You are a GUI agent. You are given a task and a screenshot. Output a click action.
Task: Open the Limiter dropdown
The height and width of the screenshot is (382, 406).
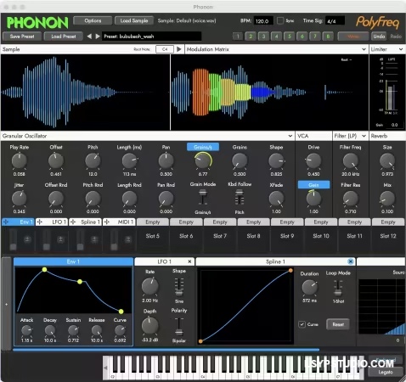(x=401, y=49)
